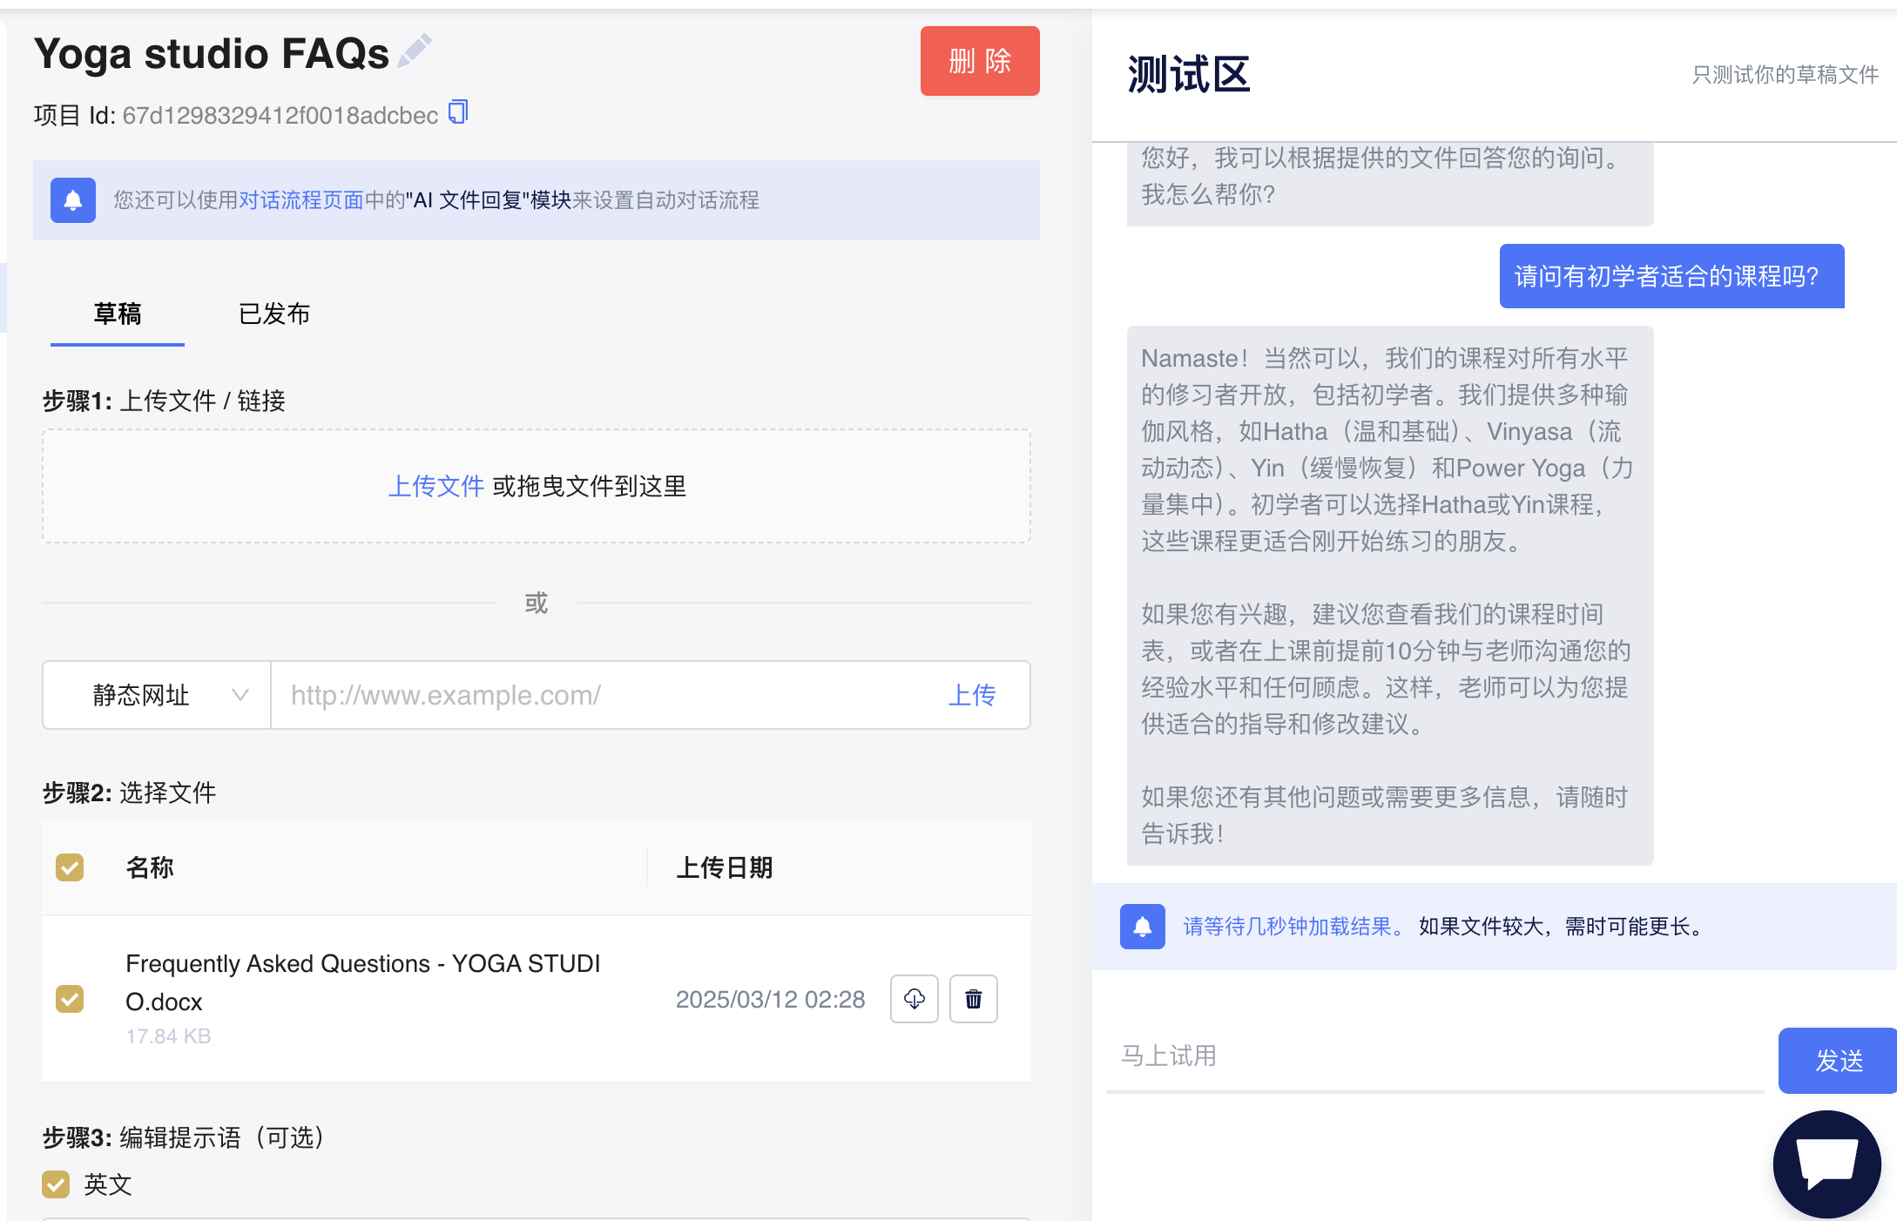This screenshot has height=1221, width=1897.
Task: Delete the uploaded docx with trash icon
Action: pyautogui.click(x=973, y=999)
